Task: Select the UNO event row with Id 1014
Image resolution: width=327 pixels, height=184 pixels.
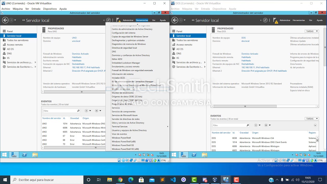Action: click(x=74, y=124)
